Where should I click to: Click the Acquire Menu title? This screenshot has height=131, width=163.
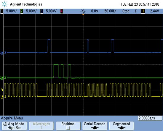pos(12,118)
